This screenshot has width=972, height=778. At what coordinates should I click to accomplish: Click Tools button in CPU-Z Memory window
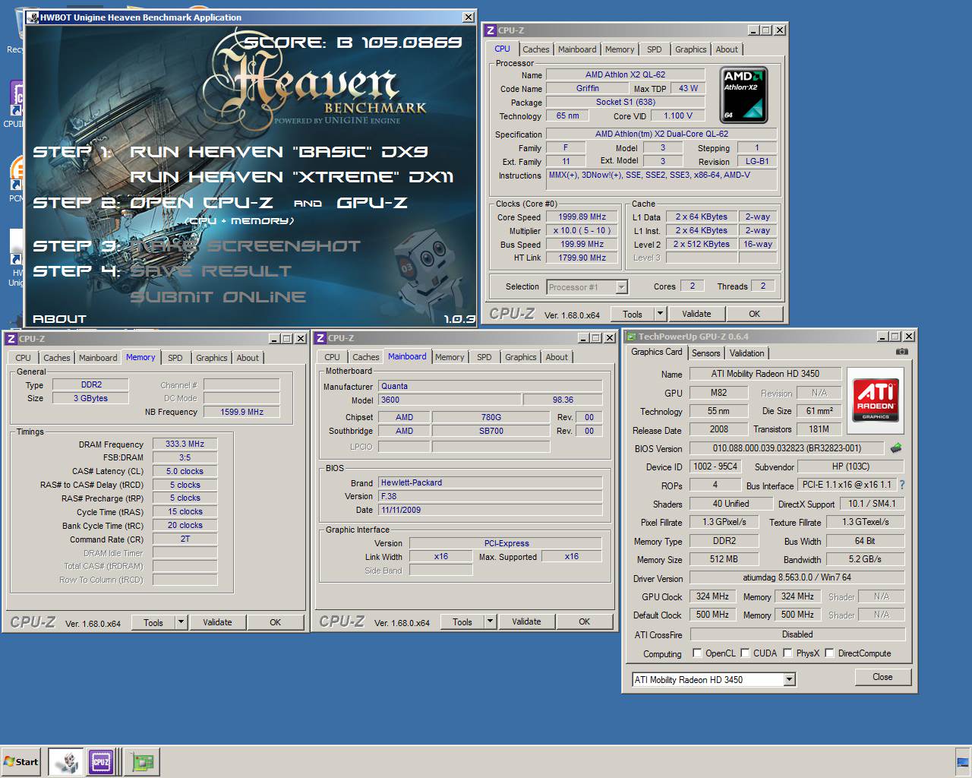coord(153,622)
